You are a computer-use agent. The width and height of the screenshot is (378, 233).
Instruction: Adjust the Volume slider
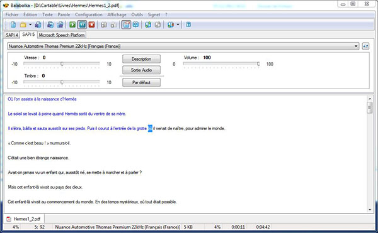tap(221, 64)
